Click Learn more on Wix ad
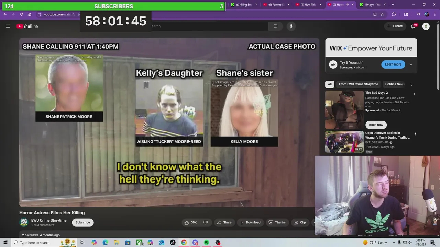Image resolution: width=440 pixels, height=247 pixels. pyautogui.click(x=393, y=64)
